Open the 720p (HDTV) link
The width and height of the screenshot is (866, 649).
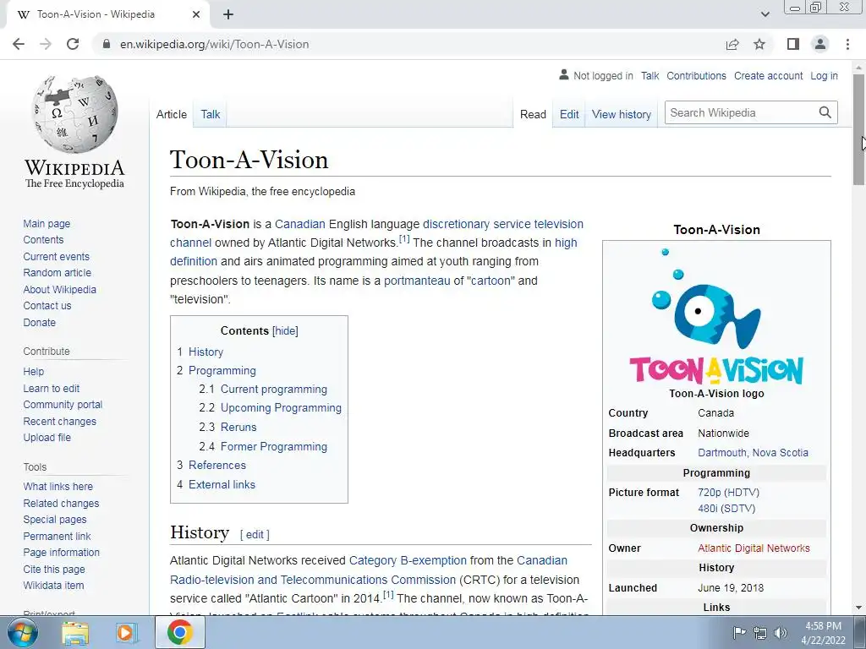tap(728, 493)
